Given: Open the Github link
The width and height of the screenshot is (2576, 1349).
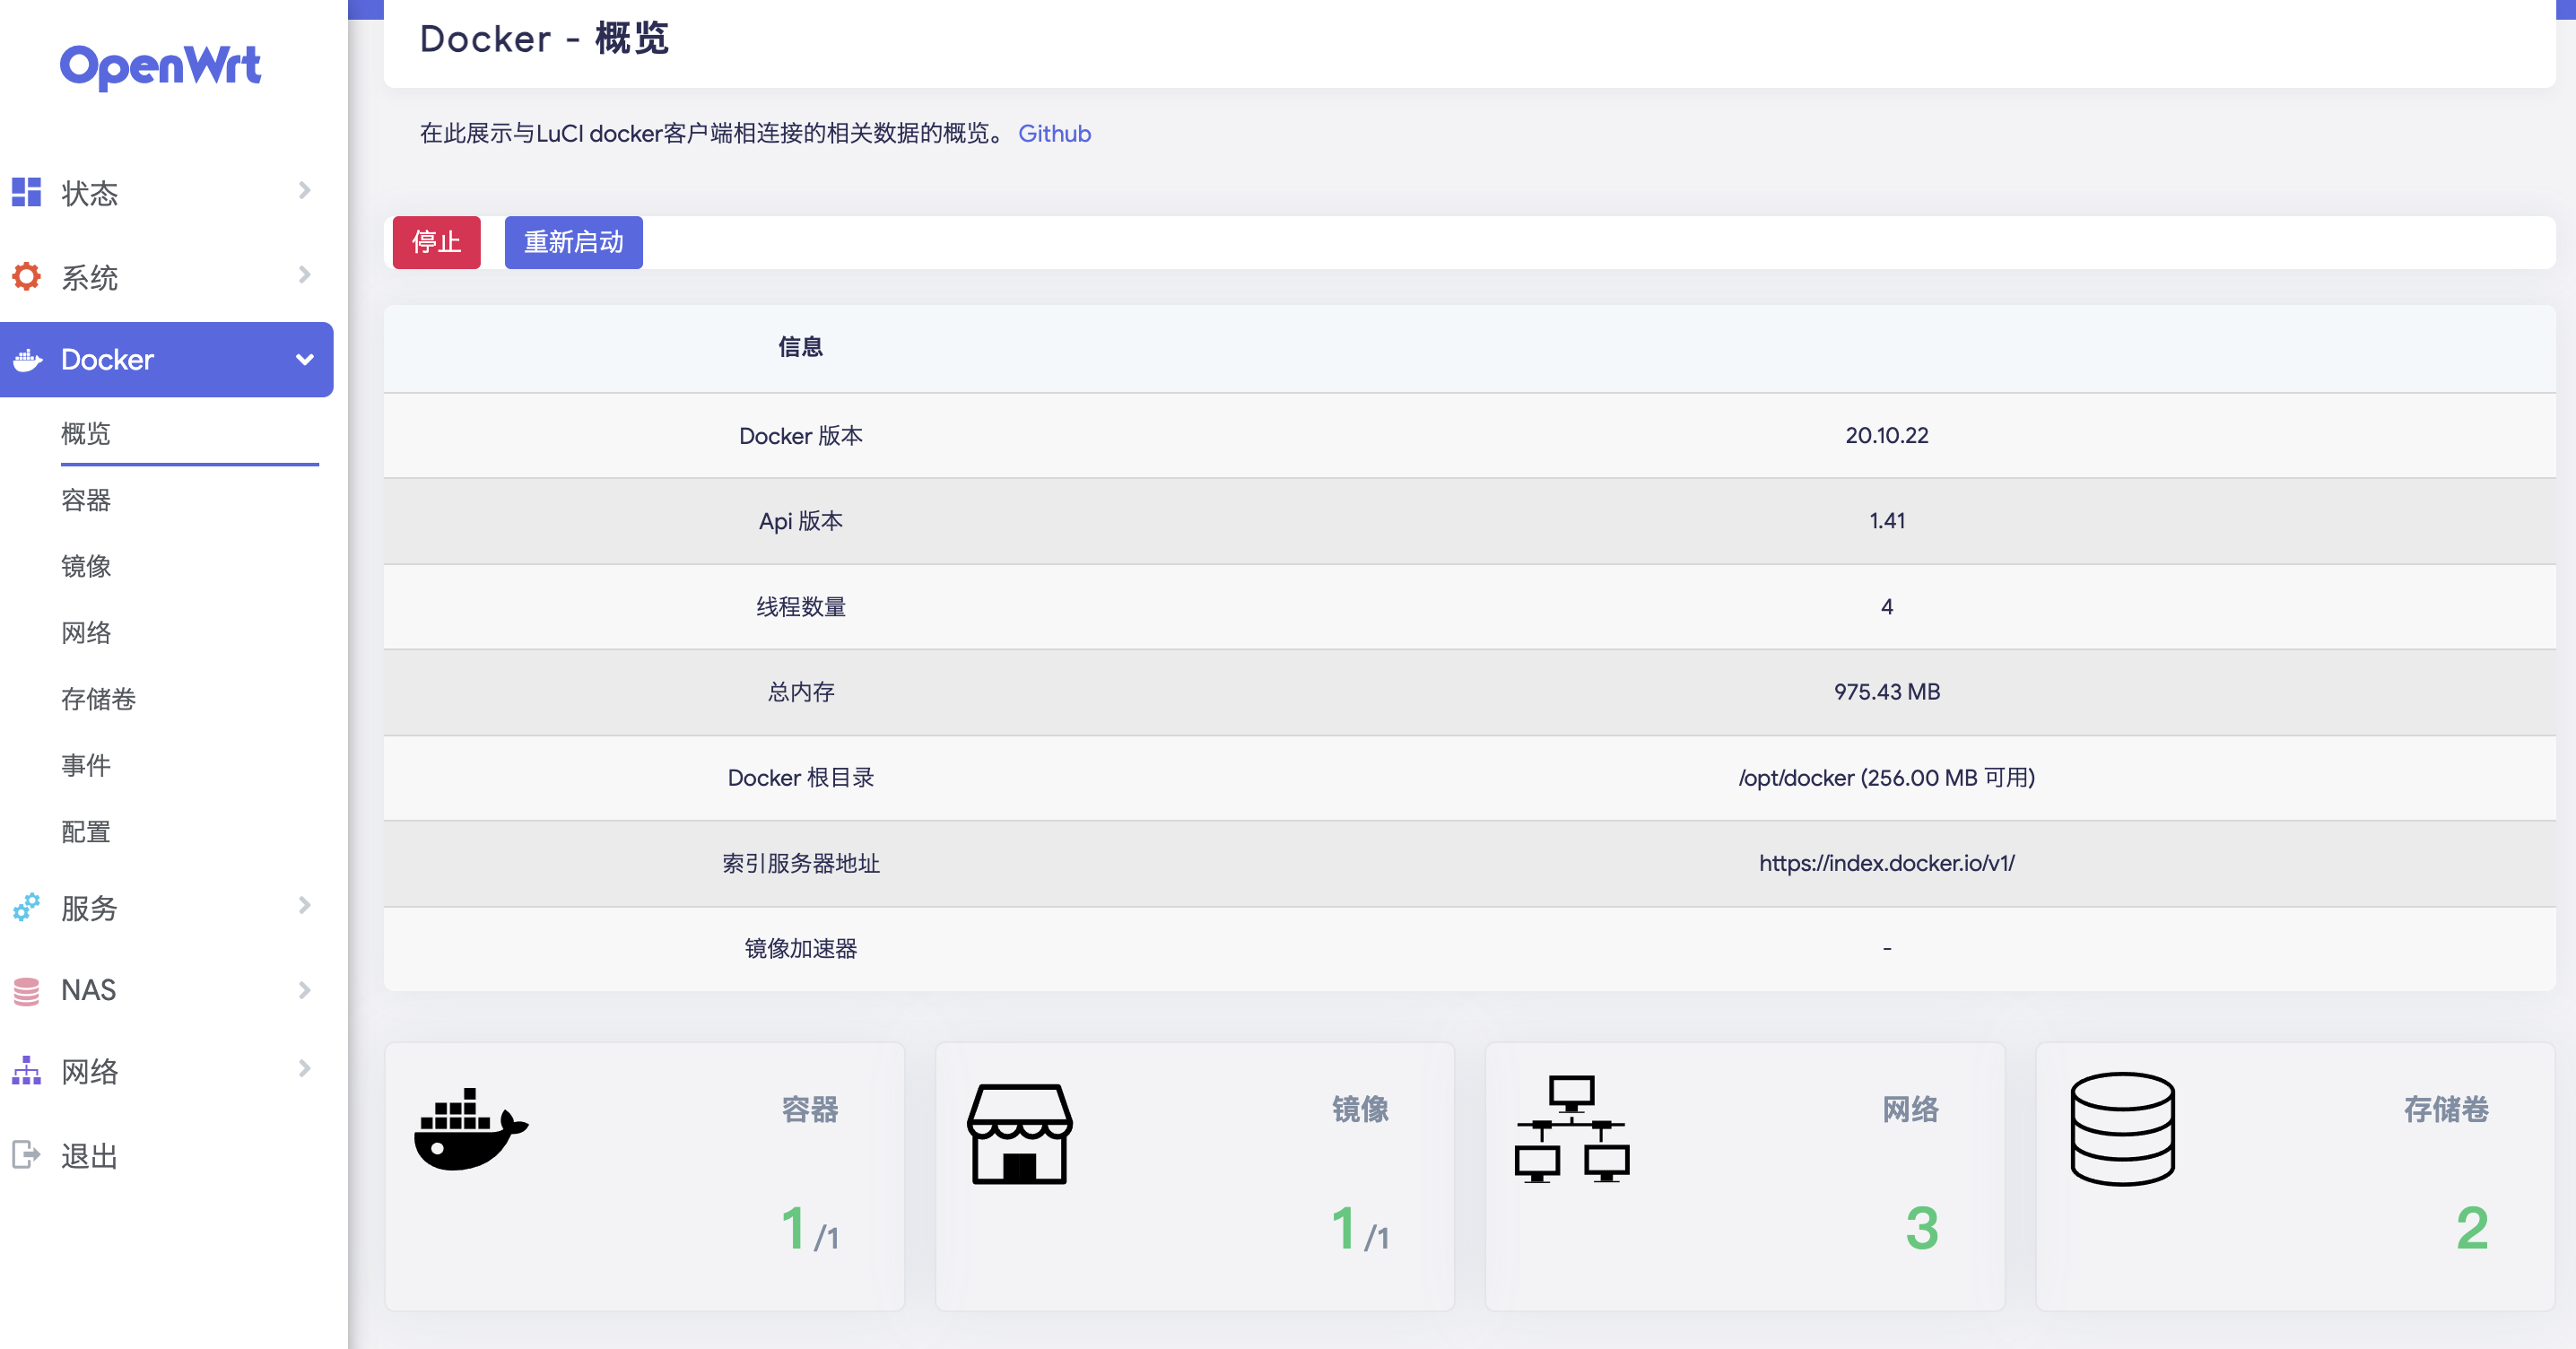Looking at the screenshot, I should tap(1054, 133).
